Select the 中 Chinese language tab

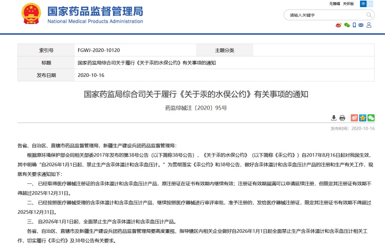tap(363, 4)
